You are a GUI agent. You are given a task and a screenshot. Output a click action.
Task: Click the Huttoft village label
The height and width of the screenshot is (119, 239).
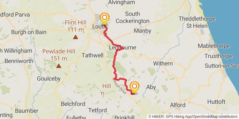coord(216,102)
